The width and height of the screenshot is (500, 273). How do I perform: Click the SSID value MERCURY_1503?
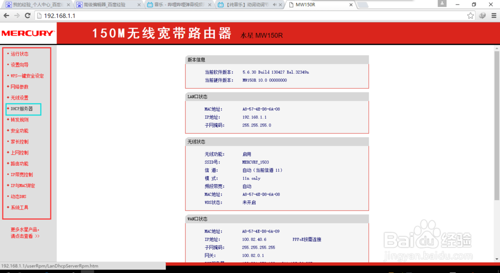(255, 162)
